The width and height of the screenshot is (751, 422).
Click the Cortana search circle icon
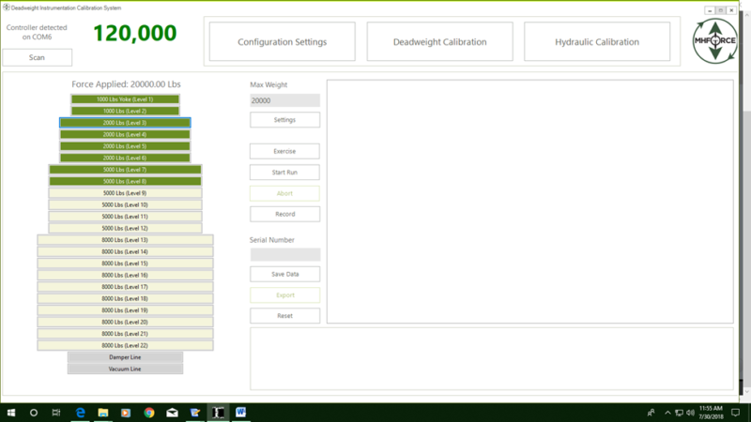[x=34, y=413]
